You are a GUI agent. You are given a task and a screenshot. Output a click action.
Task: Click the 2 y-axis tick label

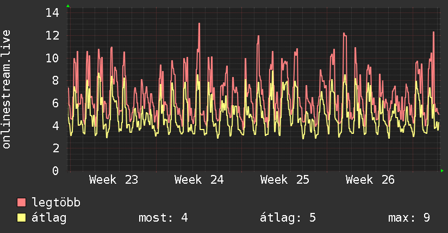click(55, 148)
